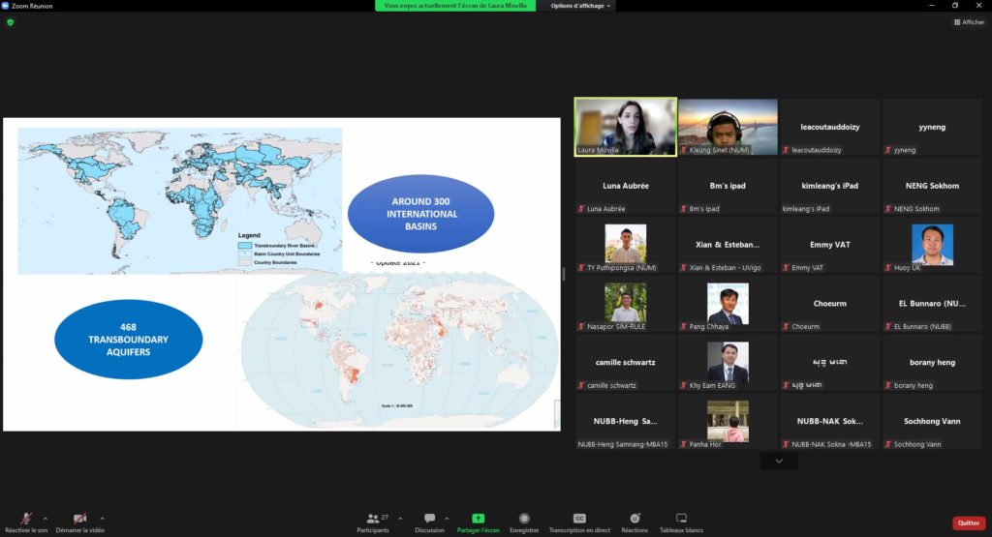Unmute microphone with Réactiver le son
Image resolution: width=992 pixels, height=537 pixels.
[x=25, y=520]
